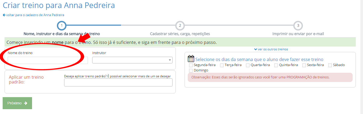This screenshot has height=114, width=363.
Task: Check the Segunda-feira checkbox
Action: [x=191, y=65]
